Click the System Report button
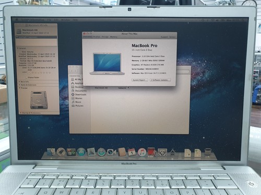Screen dimensions: 261x195 [140, 80]
